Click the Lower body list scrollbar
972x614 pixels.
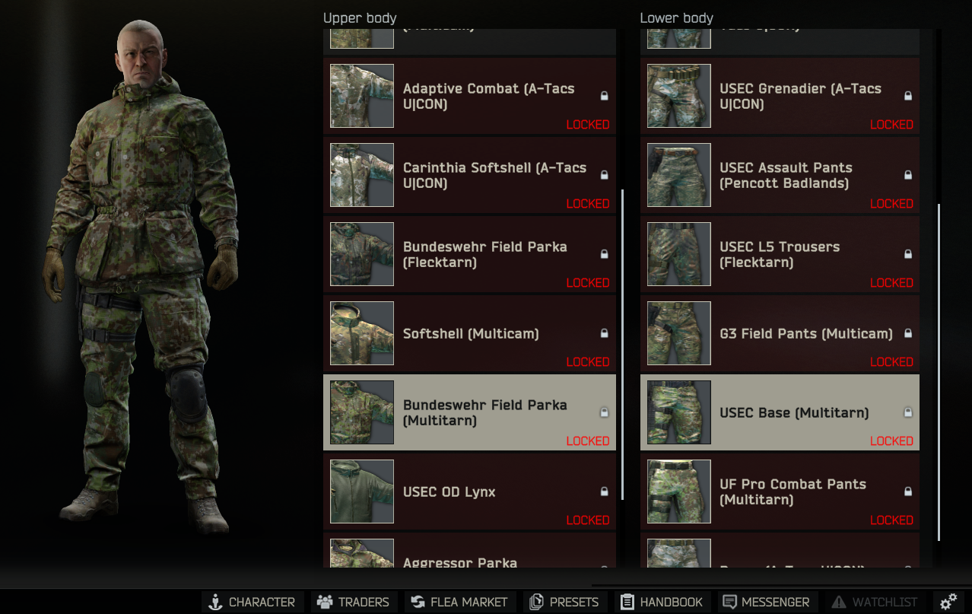click(939, 371)
